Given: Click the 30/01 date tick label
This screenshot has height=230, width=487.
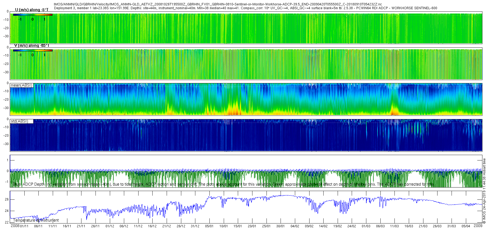Looking at the screenshot, I should [x=281, y=226].
